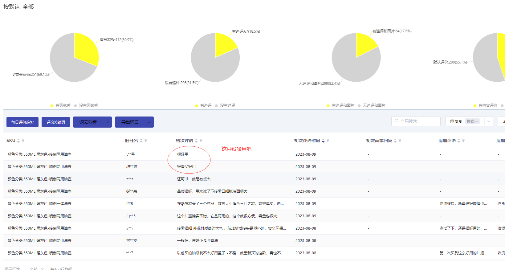The image size is (505, 270).
Task: Click filter icon next to 初次评语
Action: pyautogui.click(x=201, y=141)
